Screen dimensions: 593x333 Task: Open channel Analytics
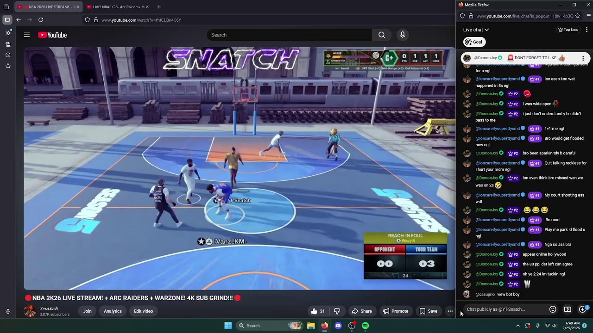[113, 311]
